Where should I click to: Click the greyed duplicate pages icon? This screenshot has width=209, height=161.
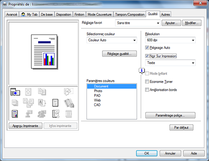point(42,92)
